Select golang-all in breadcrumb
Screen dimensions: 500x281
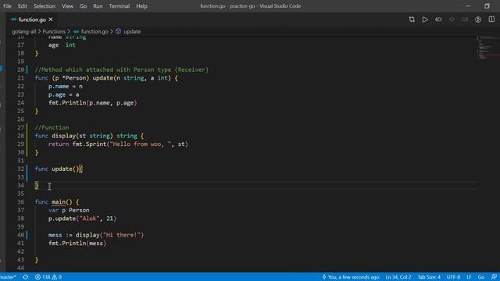[x=24, y=31]
